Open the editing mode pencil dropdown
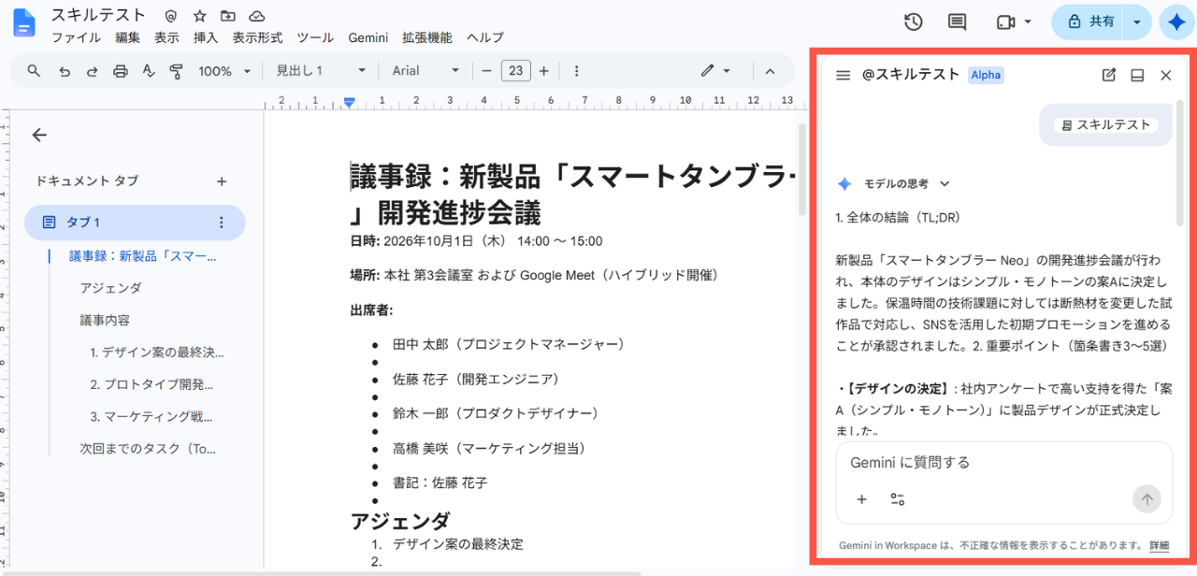The width and height of the screenshot is (1197, 576). [715, 71]
